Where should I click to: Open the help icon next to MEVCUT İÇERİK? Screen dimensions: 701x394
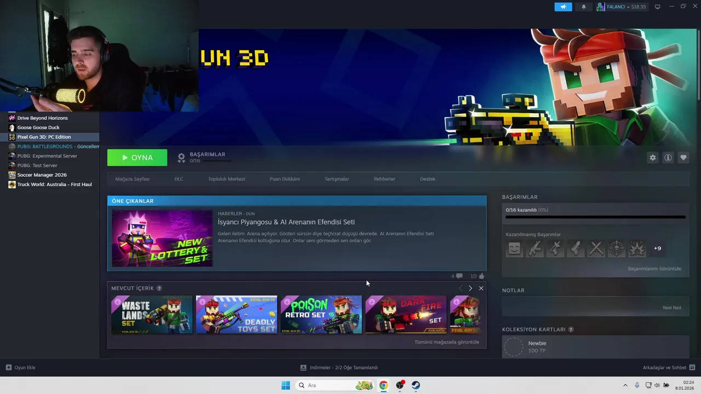point(159,288)
